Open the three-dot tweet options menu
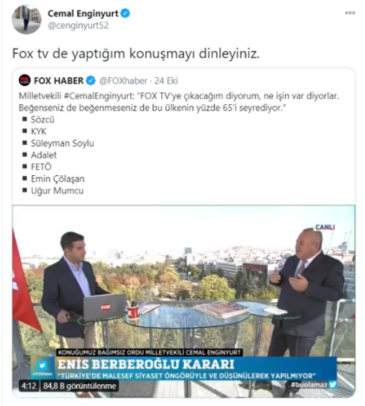 coord(349,13)
